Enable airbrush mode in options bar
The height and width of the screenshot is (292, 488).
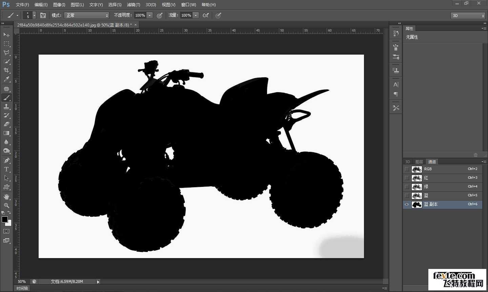(x=205, y=15)
